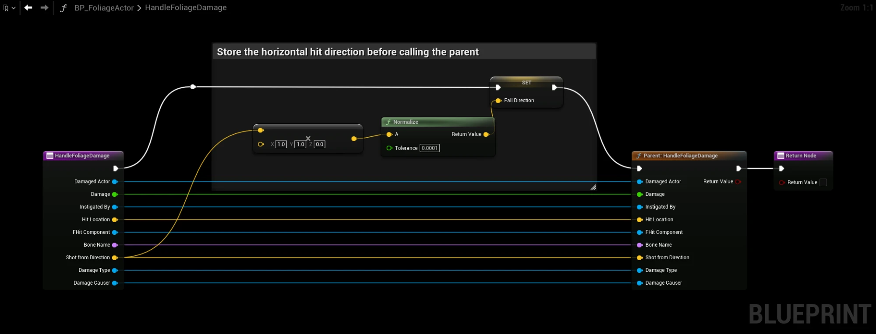This screenshot has width=876, height=334.
Task: Open BP_FoliageActor in the breadcrumb
Action: click(x=104, y=7)
